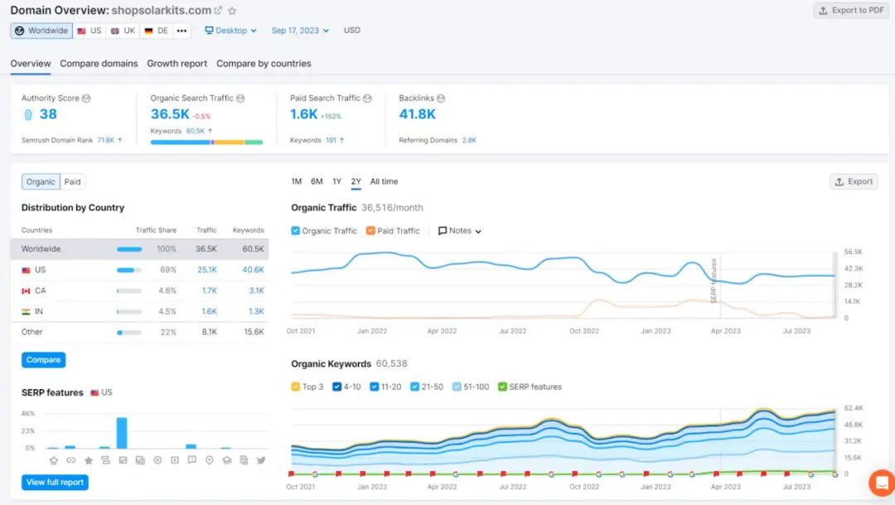Open the Desktop device dropdown
Viewport: 895px width, 505px height.
(x=230, y=30)
